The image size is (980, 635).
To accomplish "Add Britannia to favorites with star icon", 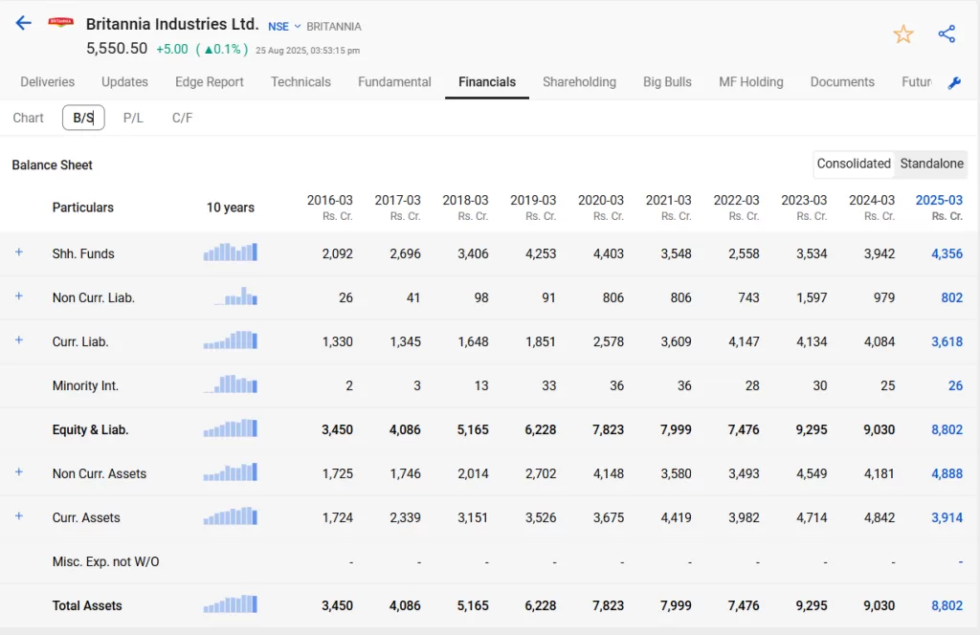I will (903, 33).
